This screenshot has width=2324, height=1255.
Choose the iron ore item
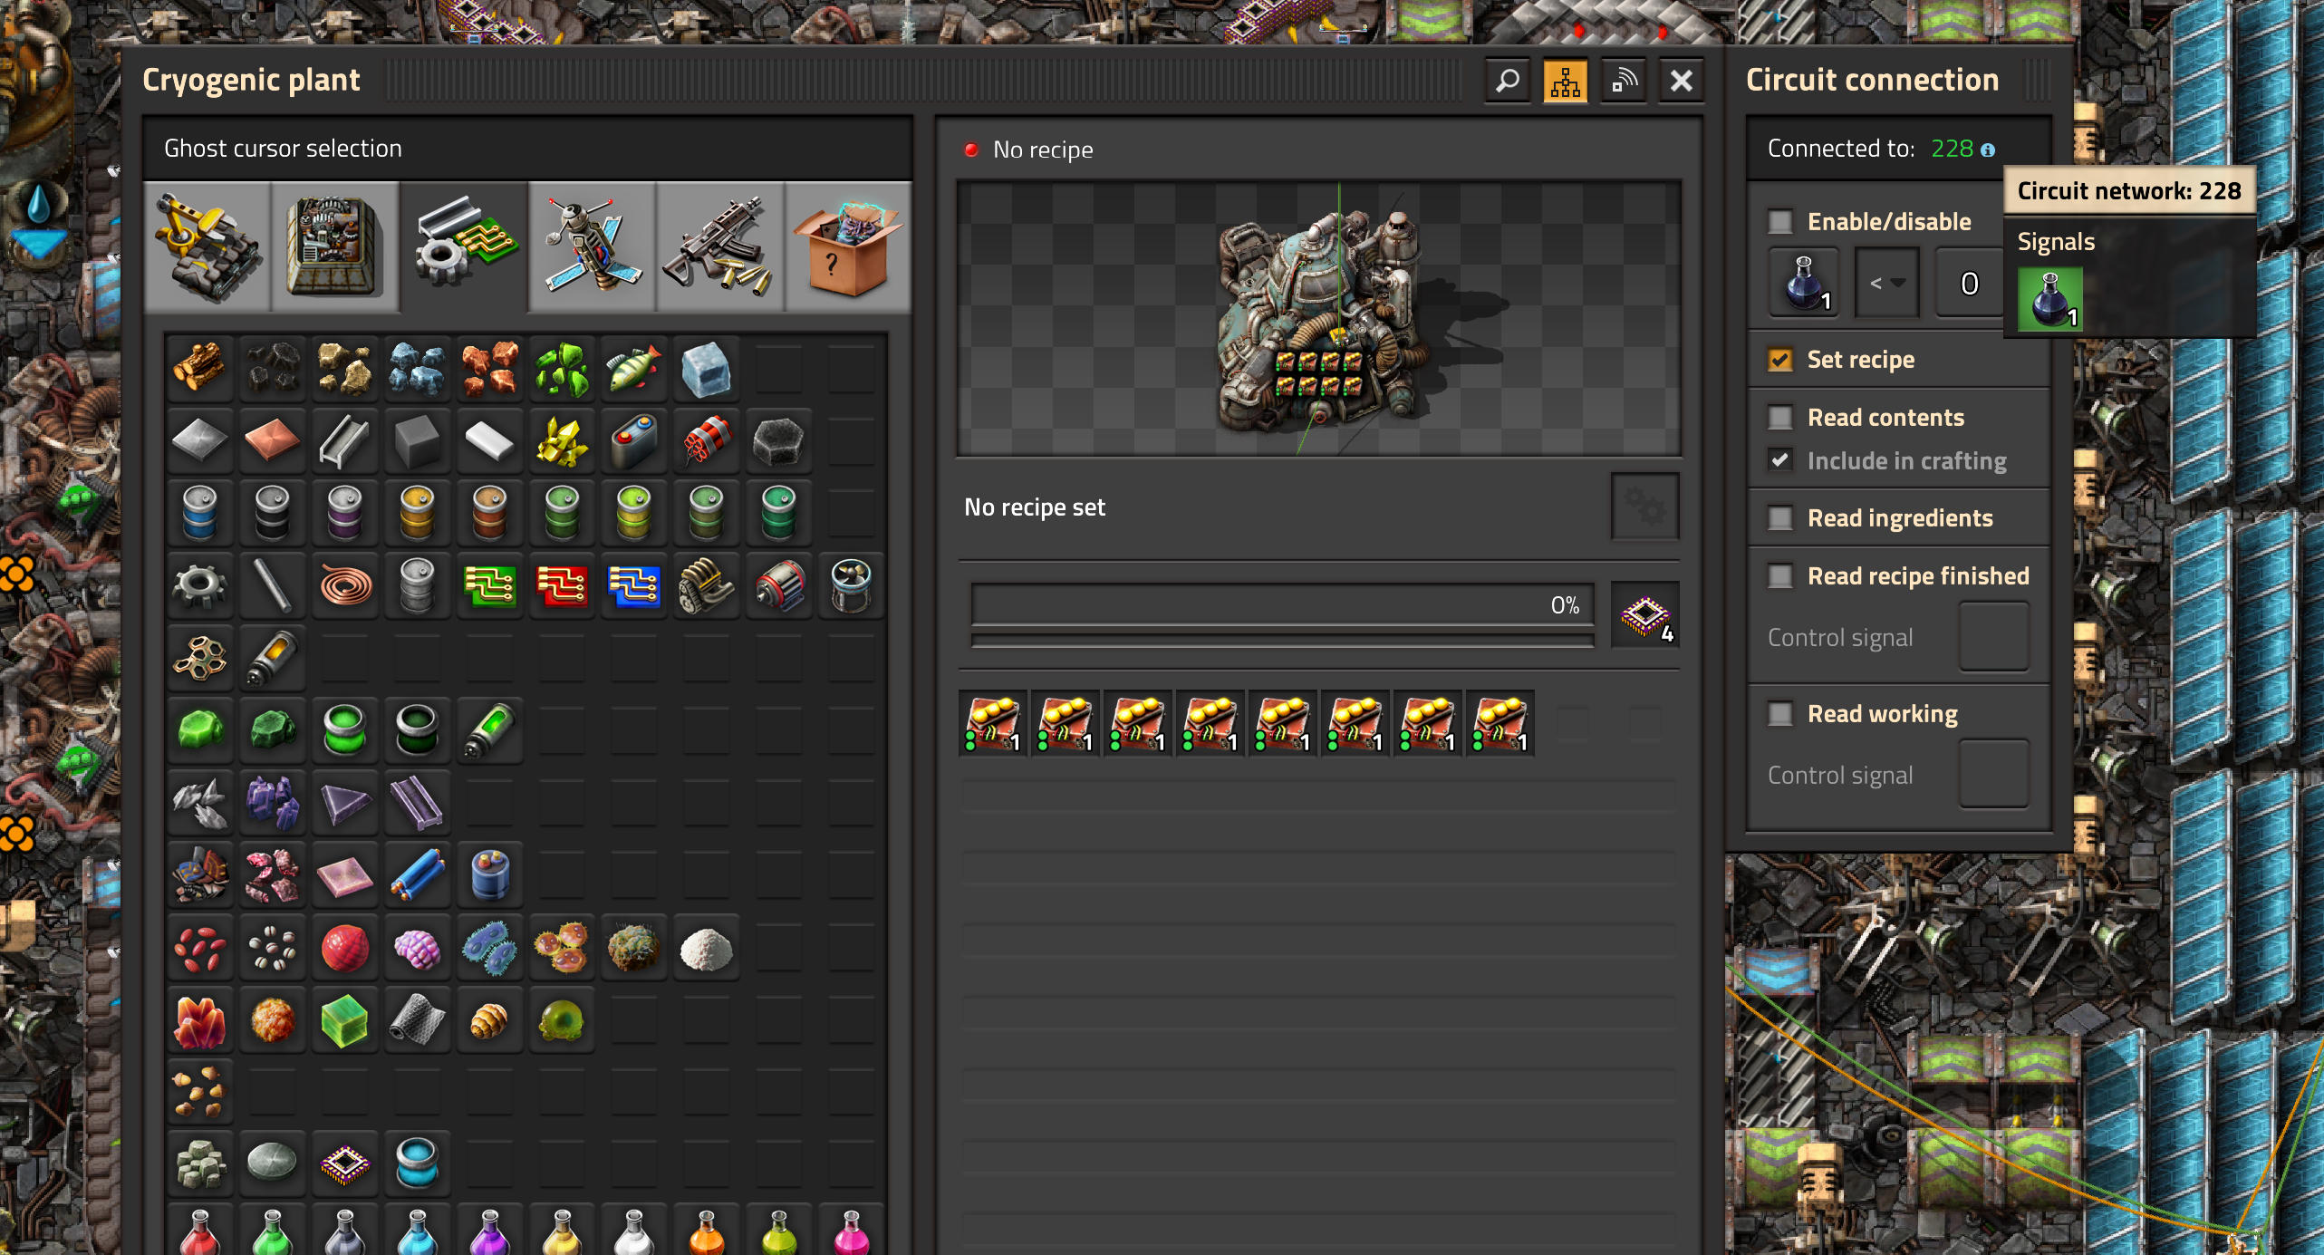(418, 368)
